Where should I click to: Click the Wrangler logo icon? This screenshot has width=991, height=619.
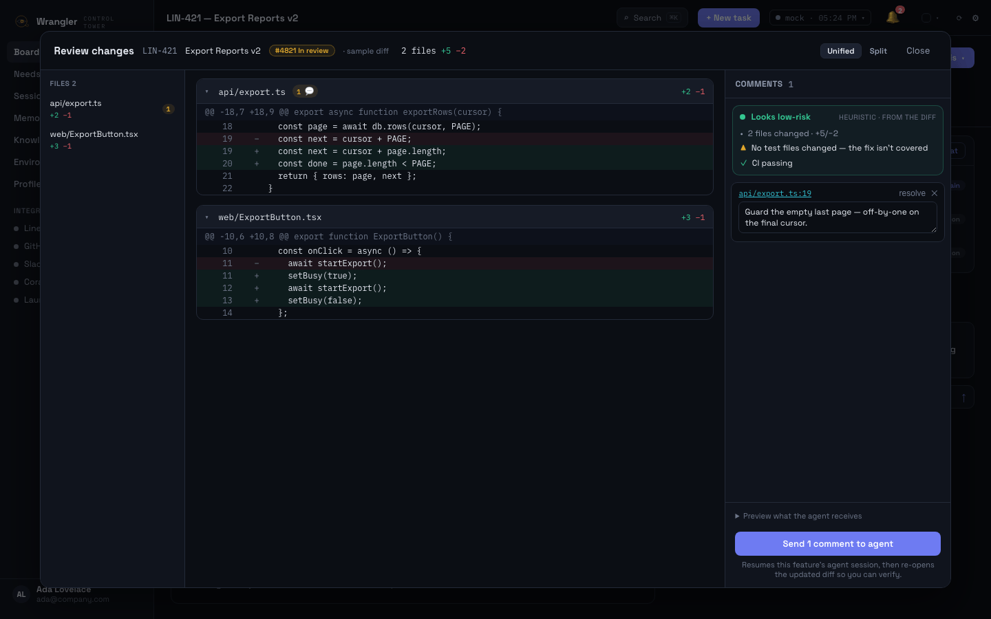(21, 21)
